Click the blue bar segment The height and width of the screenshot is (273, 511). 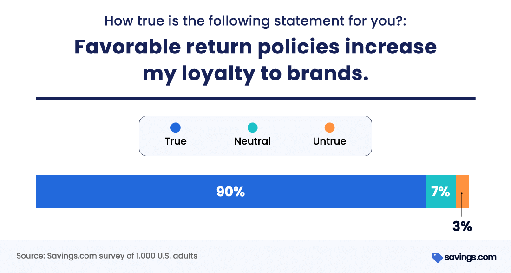(x=139, y=192)
